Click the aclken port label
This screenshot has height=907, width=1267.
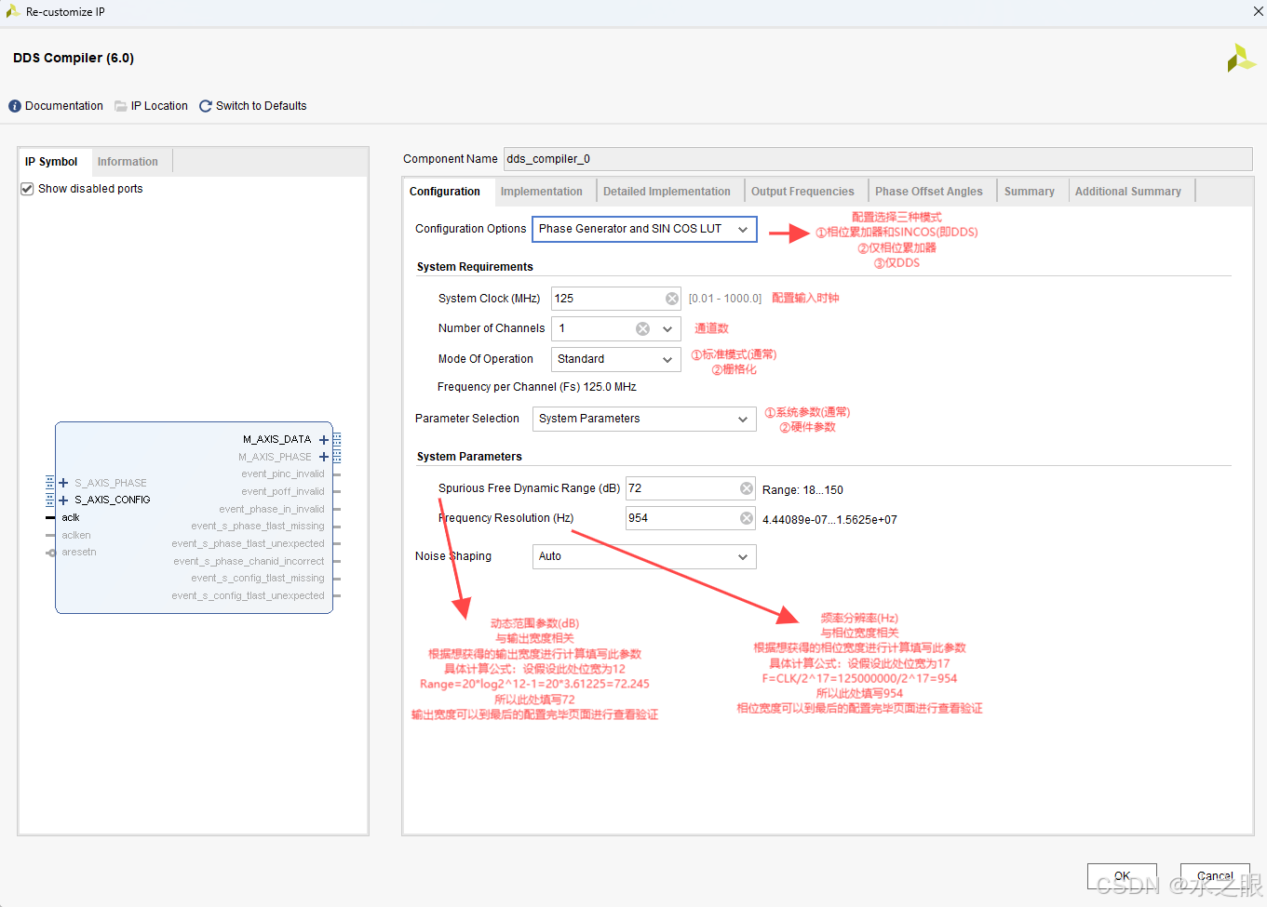[x=76, y=535]
